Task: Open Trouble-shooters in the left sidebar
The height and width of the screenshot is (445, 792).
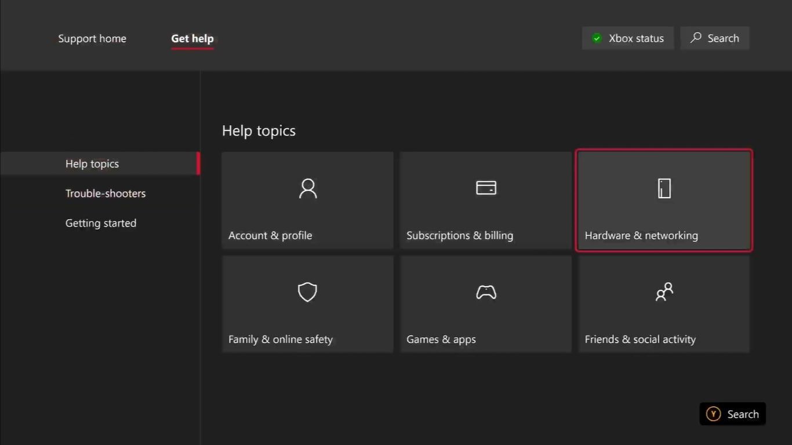Action: [x=106, y=194]
